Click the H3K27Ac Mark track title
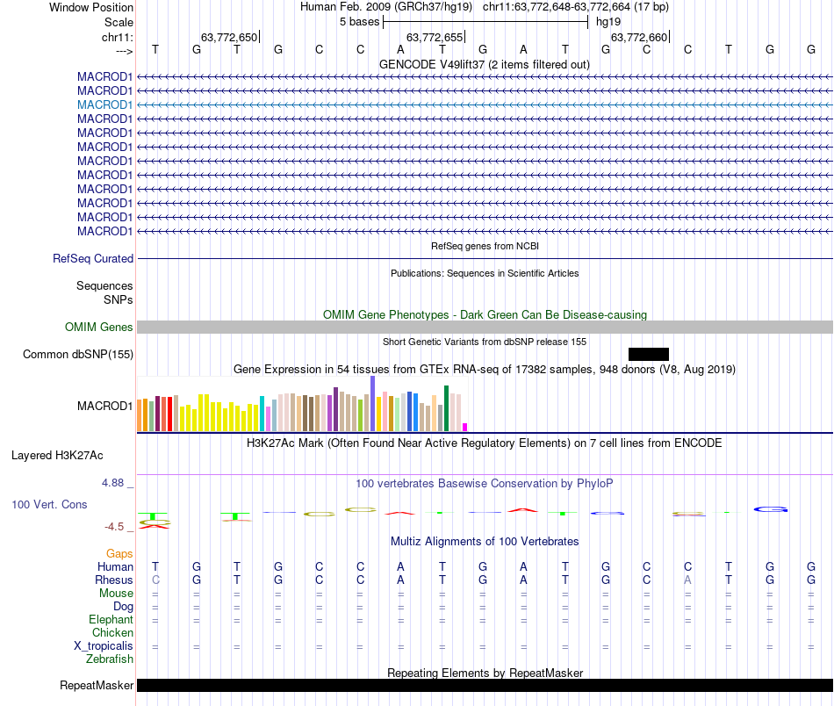Image resolution: width=834 pixels, height=706 pixels. (484, 443)
